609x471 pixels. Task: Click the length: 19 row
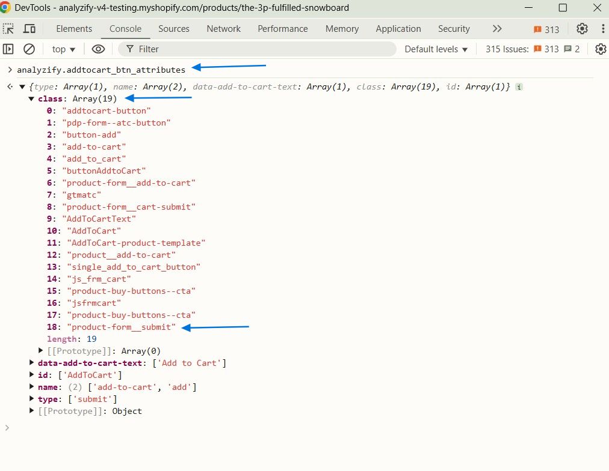point(72,339)
